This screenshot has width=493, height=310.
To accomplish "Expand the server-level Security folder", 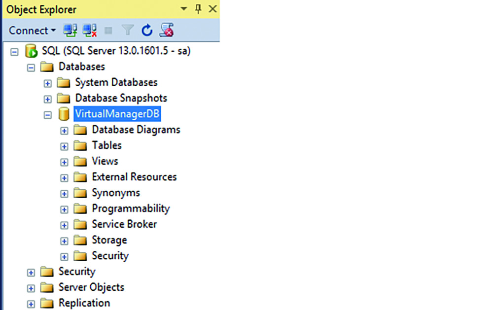I will pyautogui.click(x=31, y=273).
